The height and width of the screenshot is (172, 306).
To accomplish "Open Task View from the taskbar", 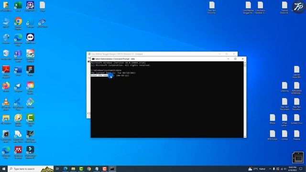I will click(x=57, y=169).
